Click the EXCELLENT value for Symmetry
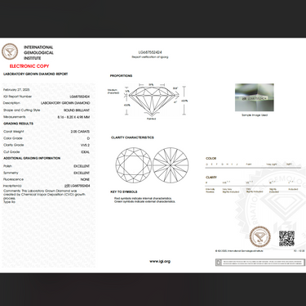 pyautogui.click(x=82, y=173)
